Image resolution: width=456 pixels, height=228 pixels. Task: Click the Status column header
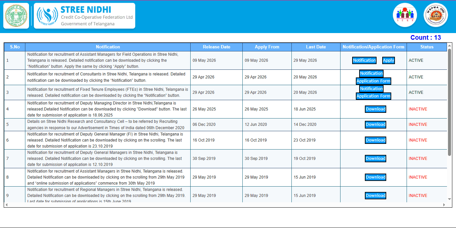pyautogui.click(x=427, y=47)
